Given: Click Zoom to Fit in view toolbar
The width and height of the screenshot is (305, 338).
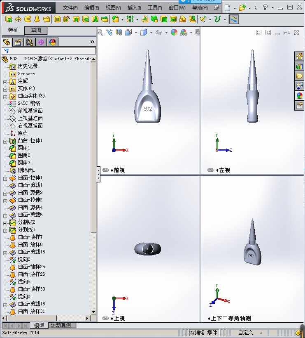Looking at the screenshot, I should coord(100,32).
